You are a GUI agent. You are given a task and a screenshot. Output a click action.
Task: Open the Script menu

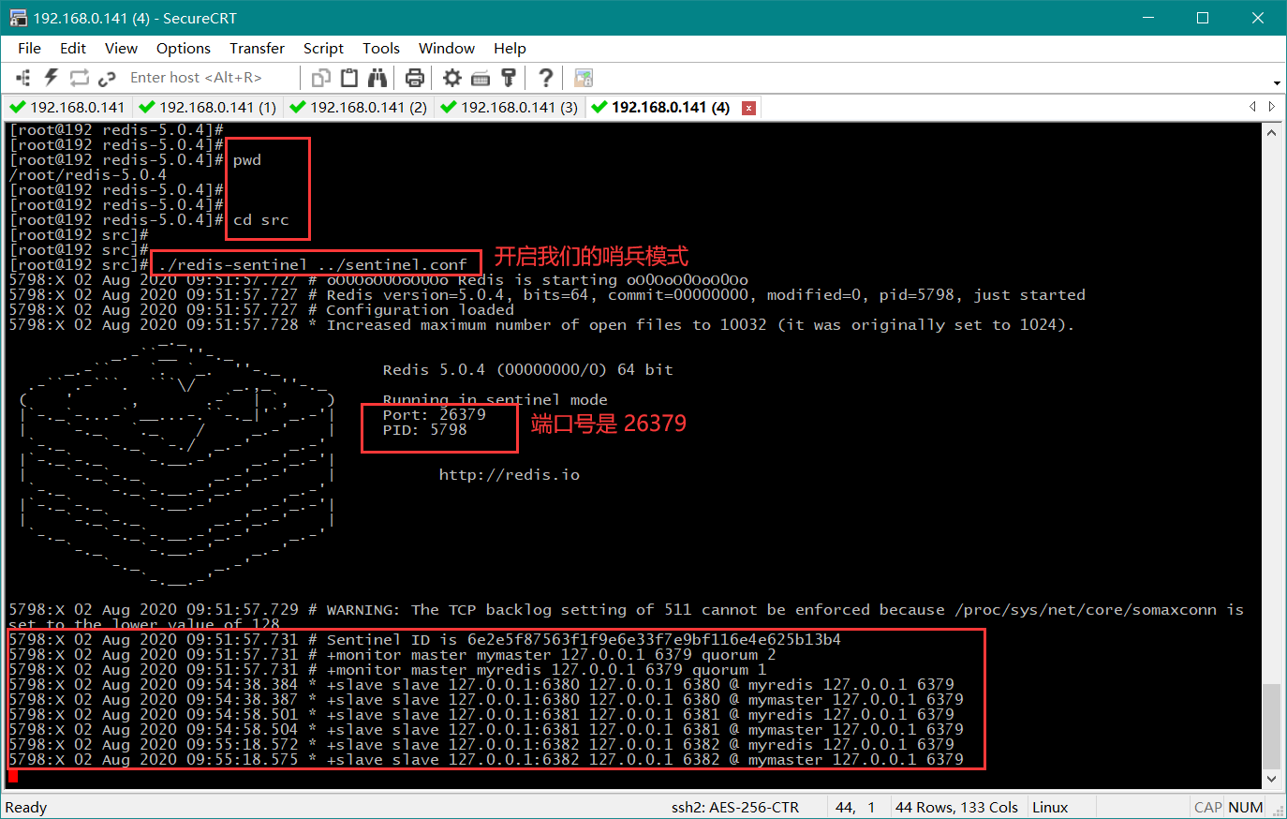pos(323,48)
